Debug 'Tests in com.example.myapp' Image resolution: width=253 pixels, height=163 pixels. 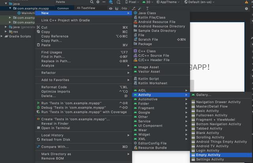(x=83, y=108)
